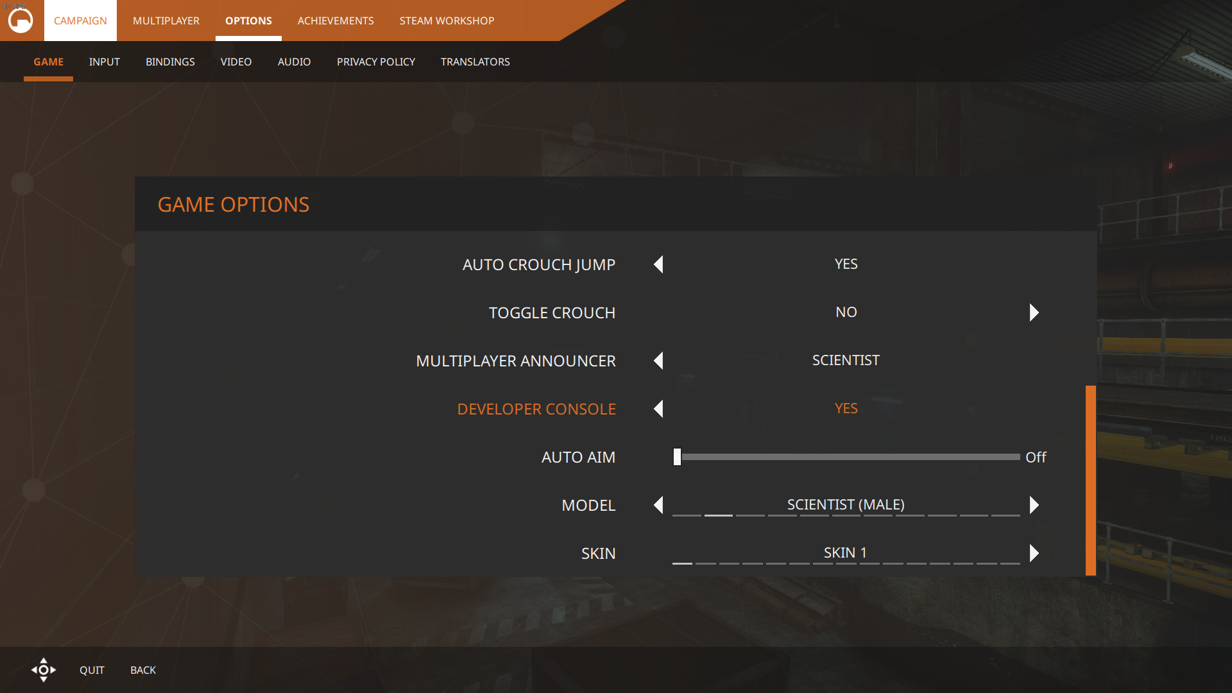The width and height of the screenshot is (1232, 693).
Task: Click the Black Mesa lambda logo icon
Action: 21,21
